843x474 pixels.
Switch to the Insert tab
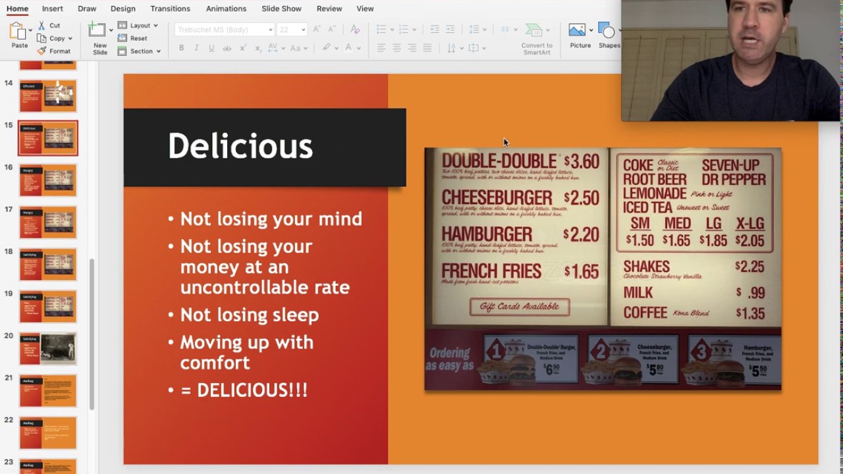tap(53, 9)
